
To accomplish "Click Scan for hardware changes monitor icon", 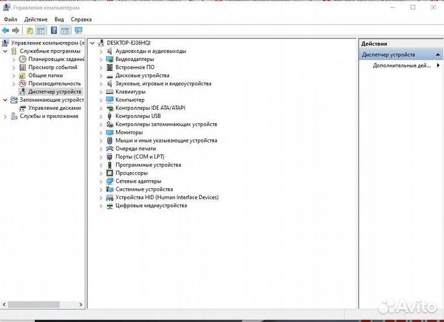I will click(x=78, y=30).
